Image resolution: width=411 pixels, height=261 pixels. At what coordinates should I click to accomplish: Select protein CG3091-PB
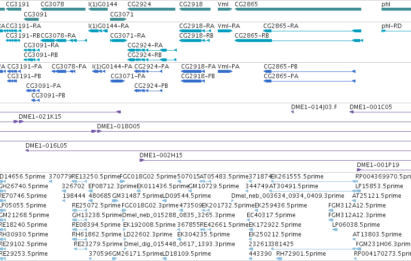(35, 100)
